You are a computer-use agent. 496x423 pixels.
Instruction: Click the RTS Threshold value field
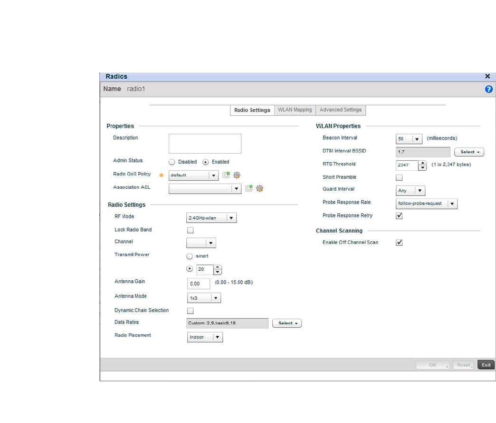407,165
